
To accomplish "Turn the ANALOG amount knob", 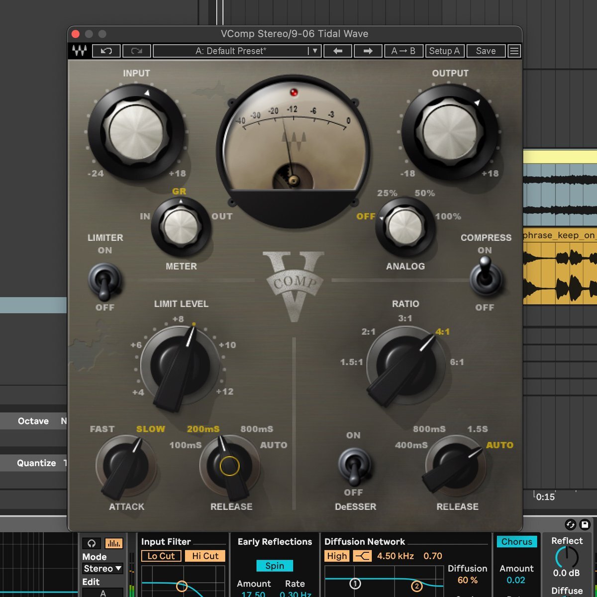I will (x=405, y=226).
